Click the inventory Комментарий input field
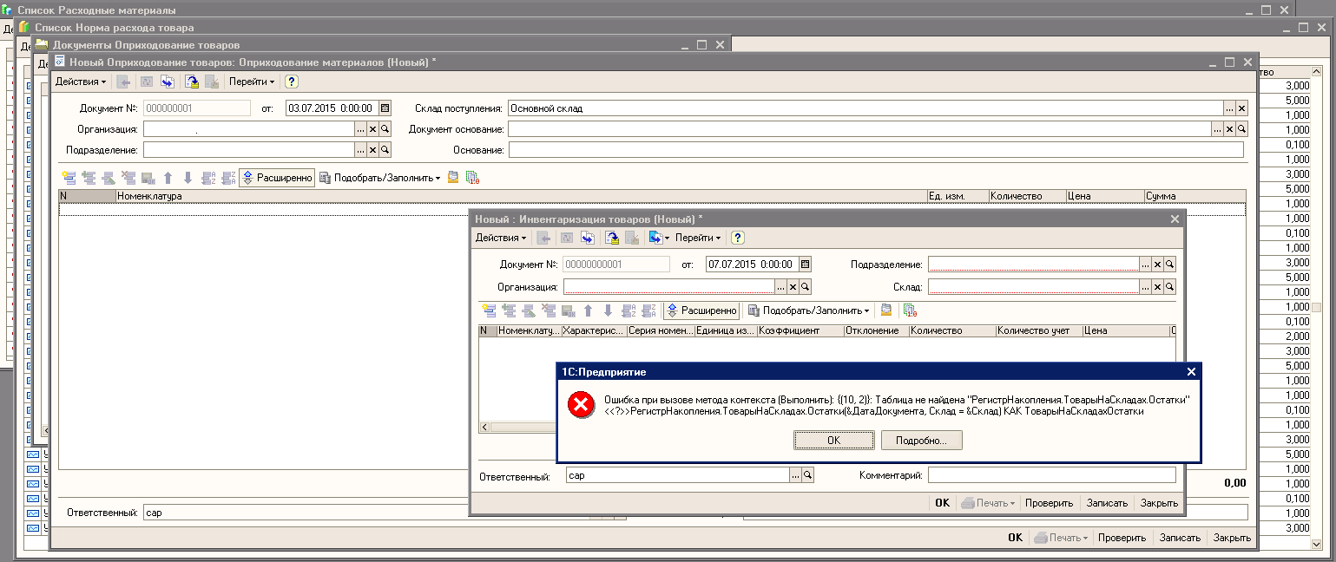Screen dimensions: 1336x562 (1050, 475)
